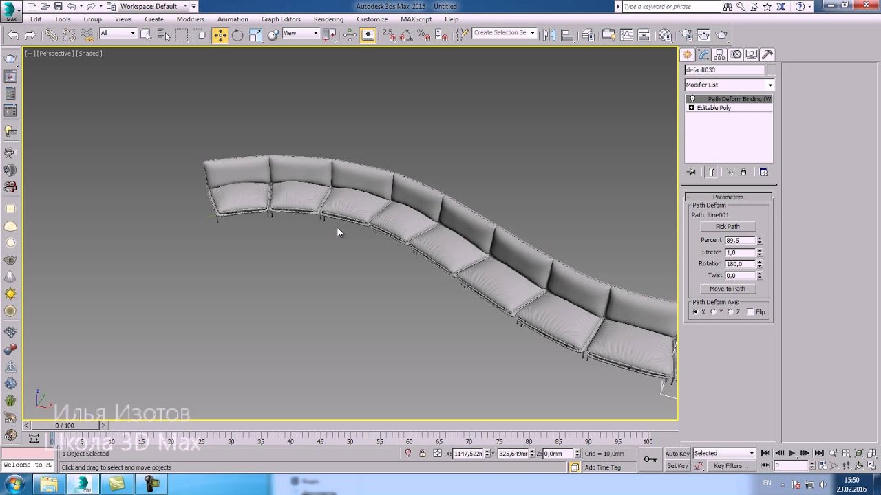Activate the Select and Move tool
The width and height of the screenshot is (881, 495).
point(220,35)
